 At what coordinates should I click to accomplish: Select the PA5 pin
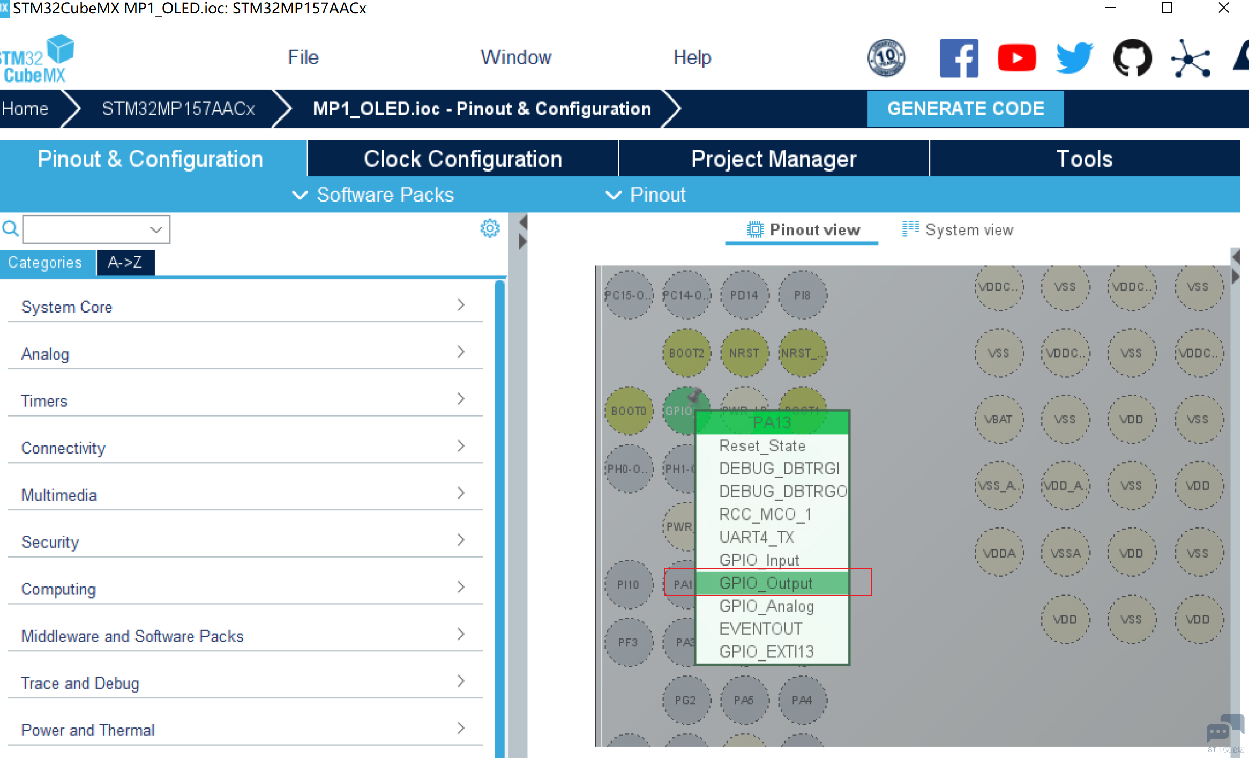click(x=744, y=700)
